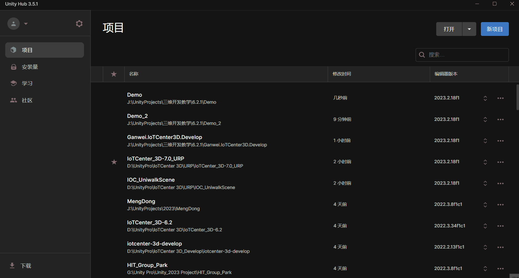Open the three-dot menu for Demo project
This screenshot has width=519, height=278.
tap(500, 98)
